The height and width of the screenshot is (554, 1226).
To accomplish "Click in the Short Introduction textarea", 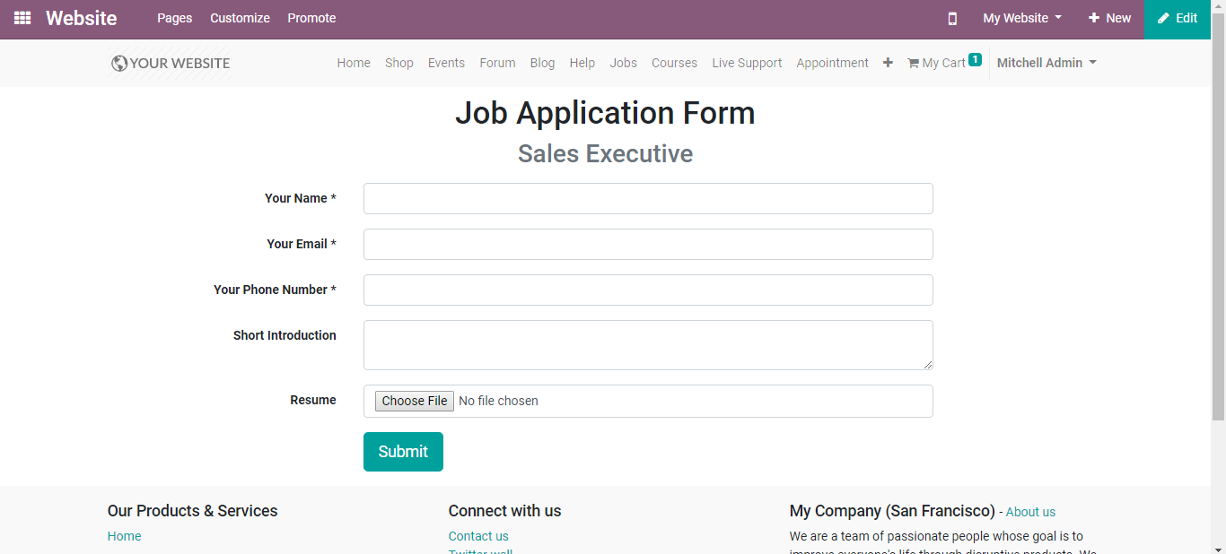I will coord(648,345).
